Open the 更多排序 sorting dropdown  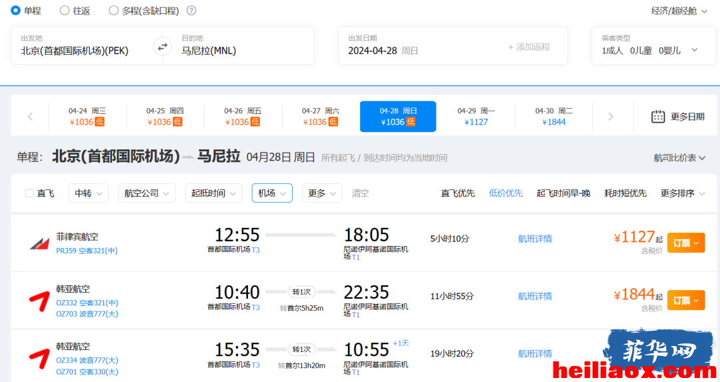pos(683,193)
